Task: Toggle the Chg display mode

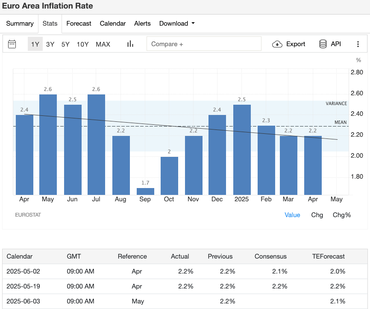Action: pos(317,215)
